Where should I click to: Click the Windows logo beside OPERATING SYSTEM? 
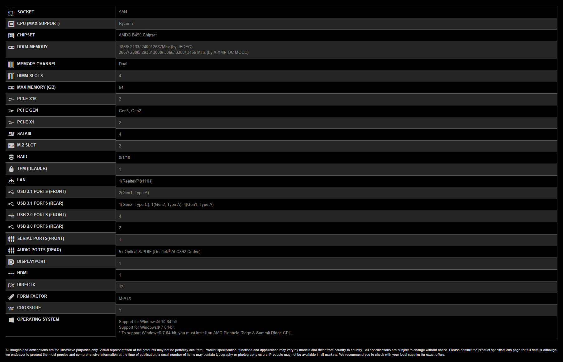[11, 320]
